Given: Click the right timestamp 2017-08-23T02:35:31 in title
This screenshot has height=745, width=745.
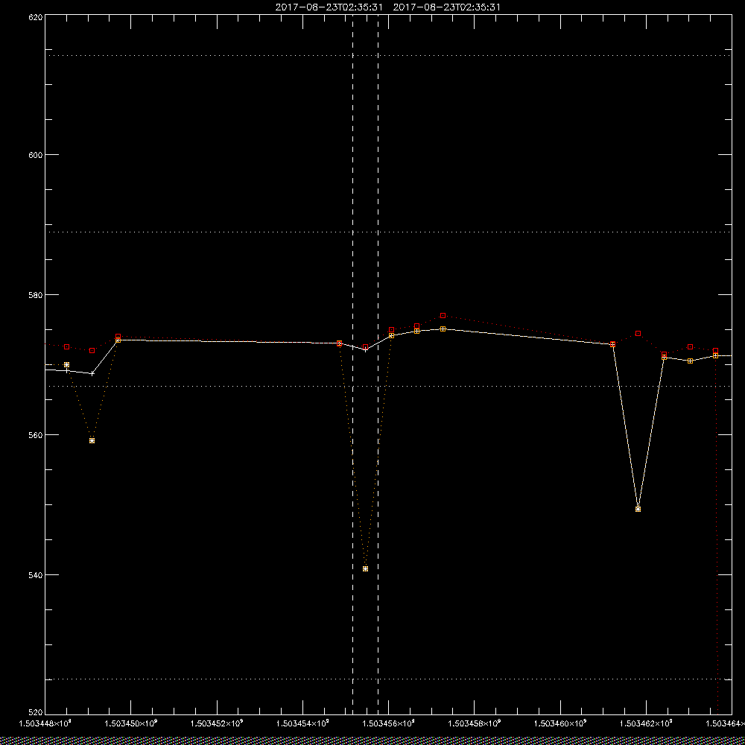Looking at the screenshot, I should click(x=446, y=7).
